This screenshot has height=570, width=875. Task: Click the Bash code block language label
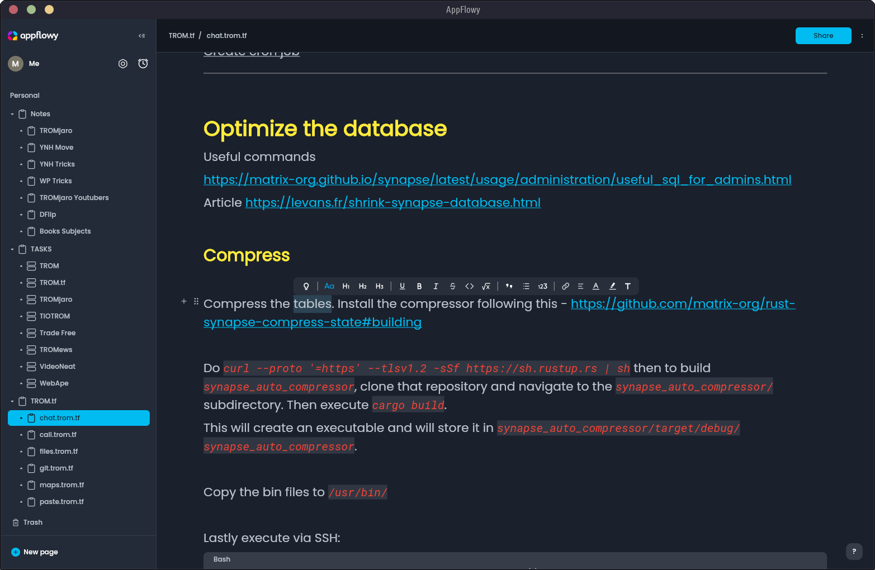click(222, 559)
